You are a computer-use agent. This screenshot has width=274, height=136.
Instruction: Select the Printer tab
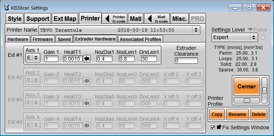point(90,18)
